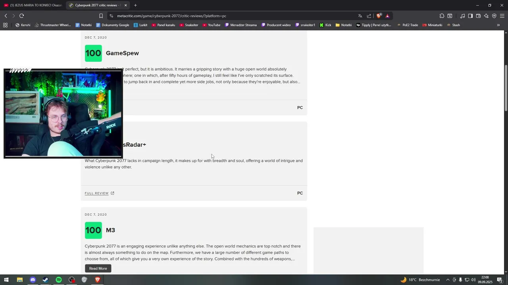This screenshot has height=285, width=508.
Task: Open the PoE2 Trade bookmark
Action: click(x=407, y=25)
